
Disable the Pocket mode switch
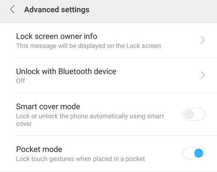pos(194,153)
